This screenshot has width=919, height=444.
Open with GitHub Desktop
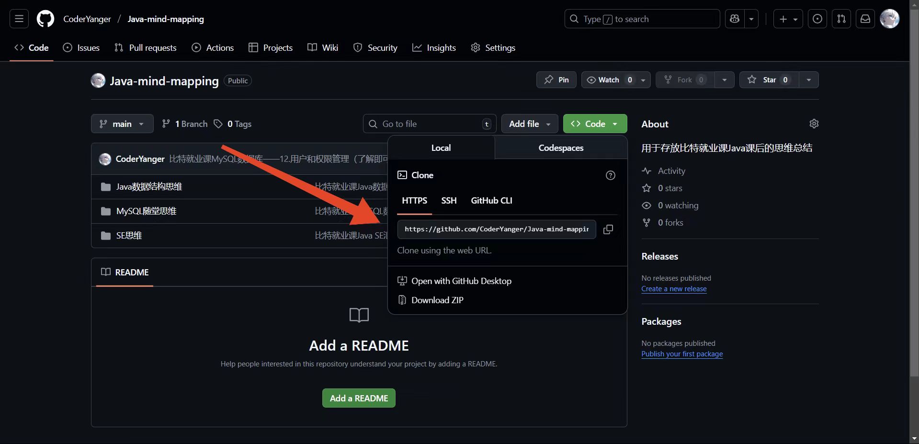coord(455,281)
